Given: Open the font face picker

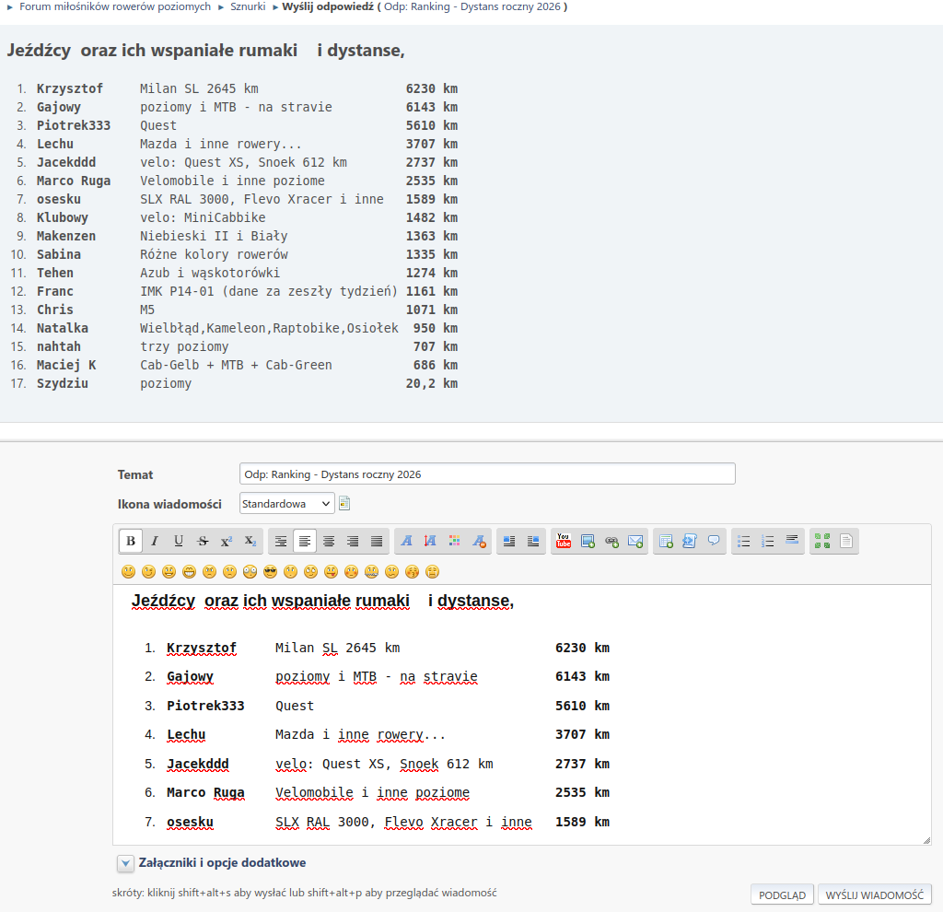Looking at the screenshot, I should (406, 541).
